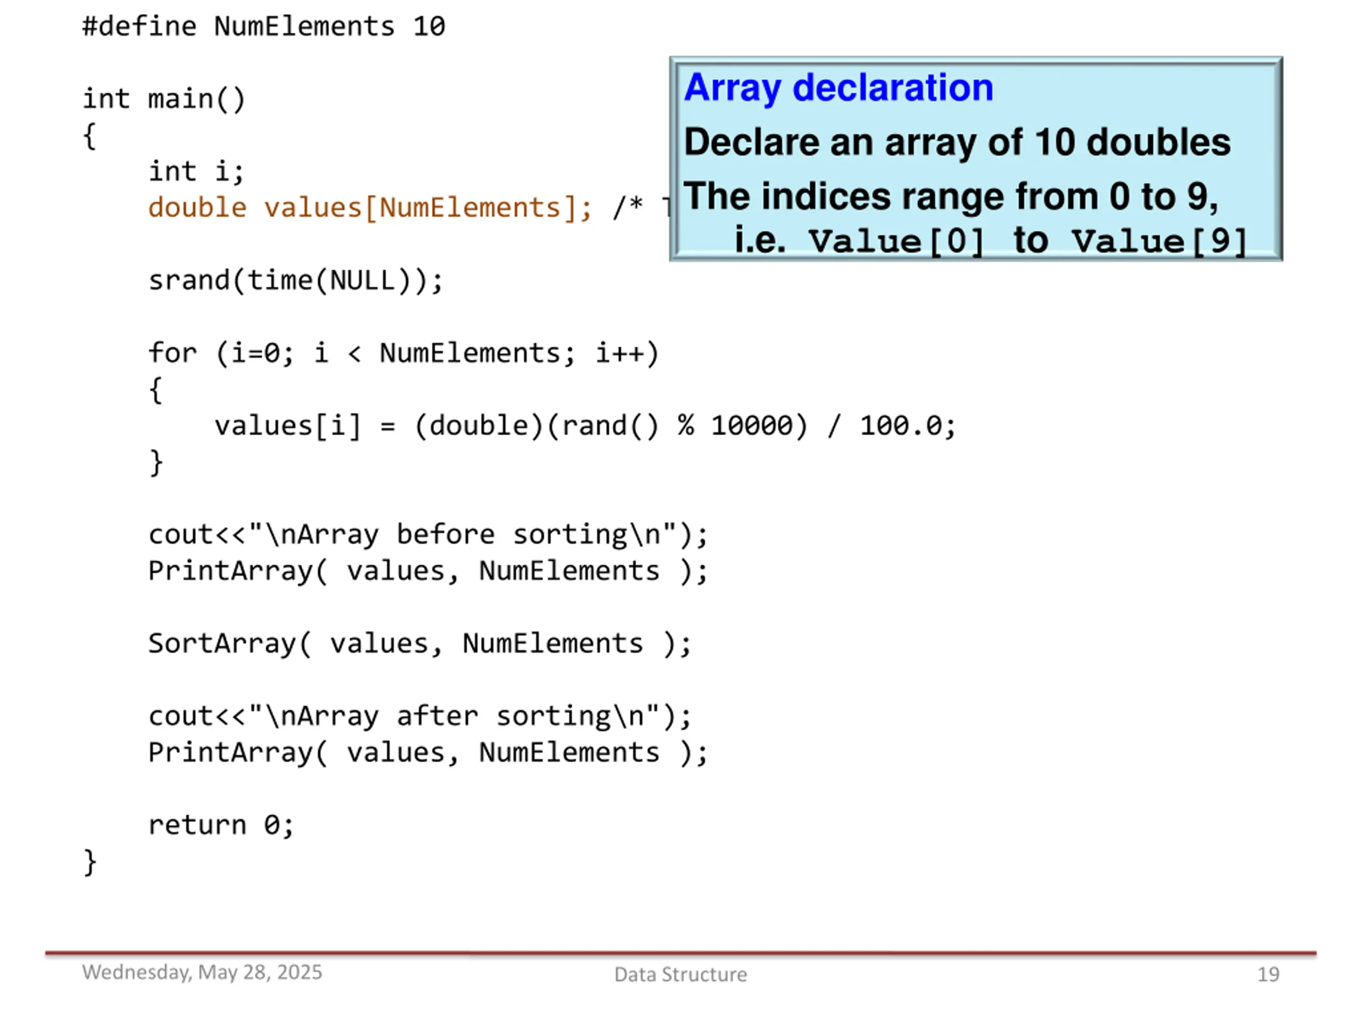Select the orange 'double values[NumElements];' line
This screenshot has height=1021, width=1362.
[x=370, y=208]
